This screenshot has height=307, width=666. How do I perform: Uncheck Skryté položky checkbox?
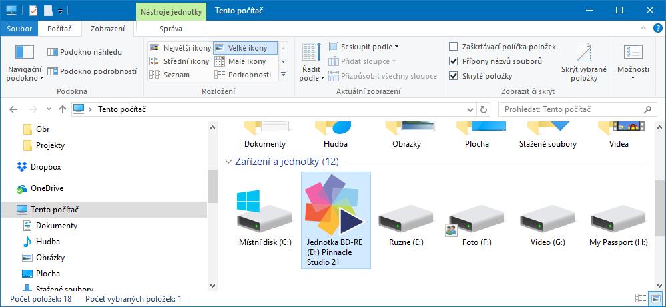454,77
